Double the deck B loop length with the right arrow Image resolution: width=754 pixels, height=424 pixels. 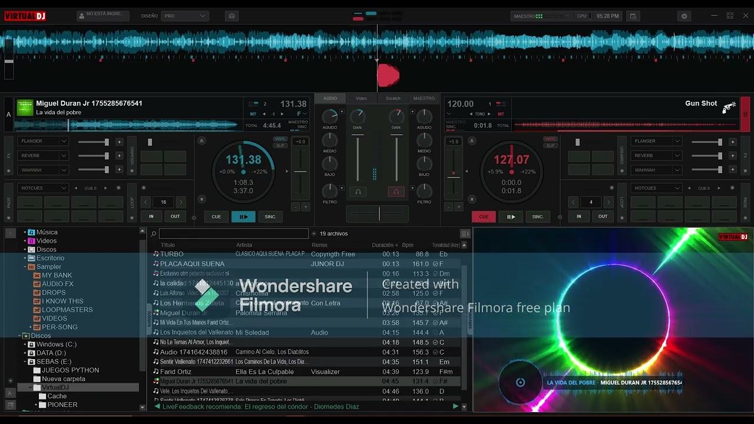609,202
